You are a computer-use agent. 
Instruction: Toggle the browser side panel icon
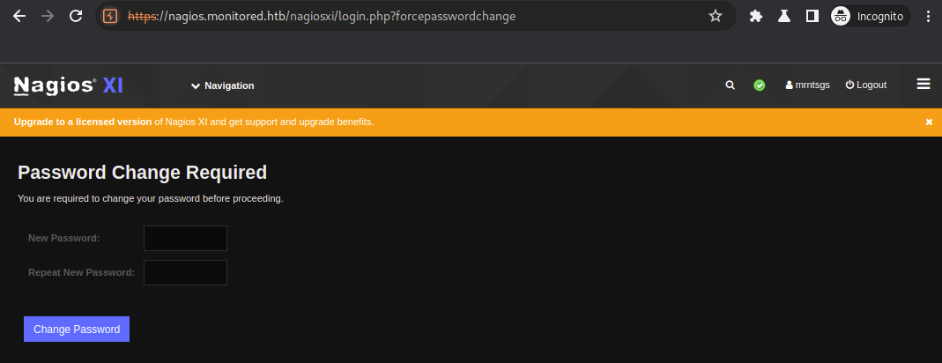[812, 16]
